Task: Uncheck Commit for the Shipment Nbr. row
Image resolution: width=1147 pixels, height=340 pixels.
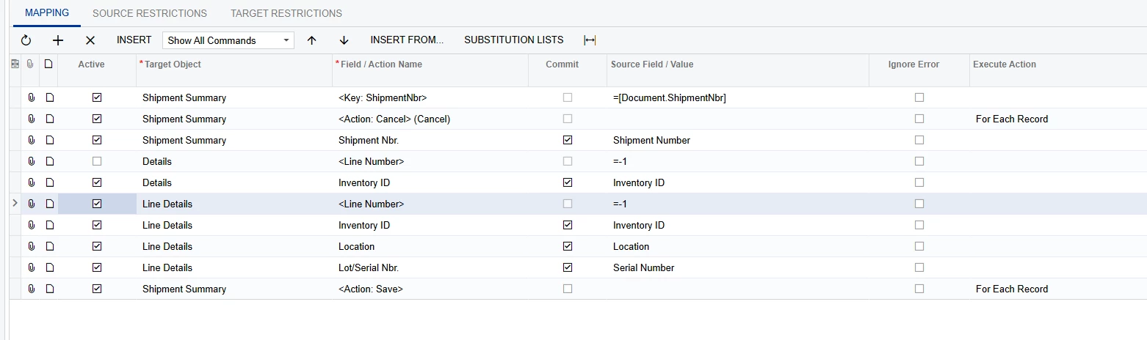Action: [x=567, y=140]
